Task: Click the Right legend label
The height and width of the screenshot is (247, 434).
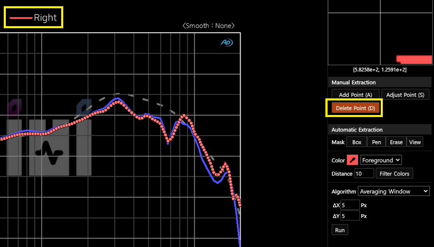Action: 45,18
